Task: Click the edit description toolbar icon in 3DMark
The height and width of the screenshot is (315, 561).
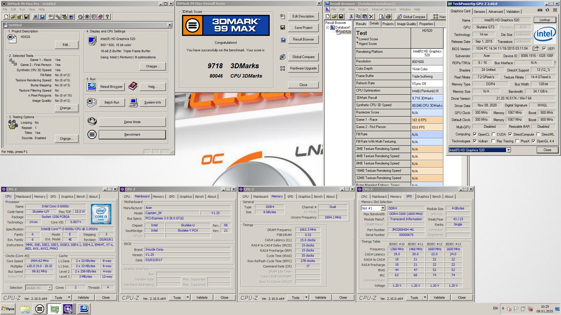Action: (x=51, y=17)
